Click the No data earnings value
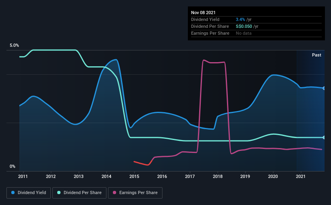Screen dimensions: 331x205 point(244,33)
